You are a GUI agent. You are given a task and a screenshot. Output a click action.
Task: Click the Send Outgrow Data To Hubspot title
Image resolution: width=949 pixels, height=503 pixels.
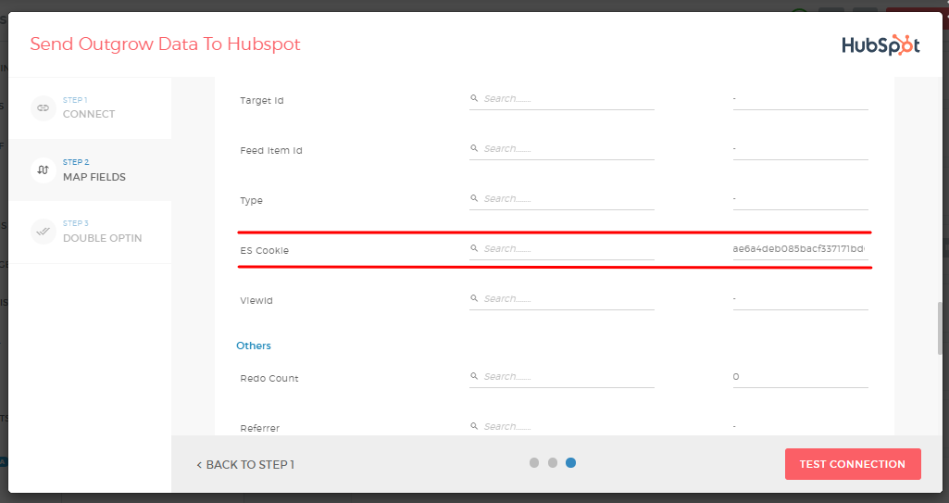(165, 44)
